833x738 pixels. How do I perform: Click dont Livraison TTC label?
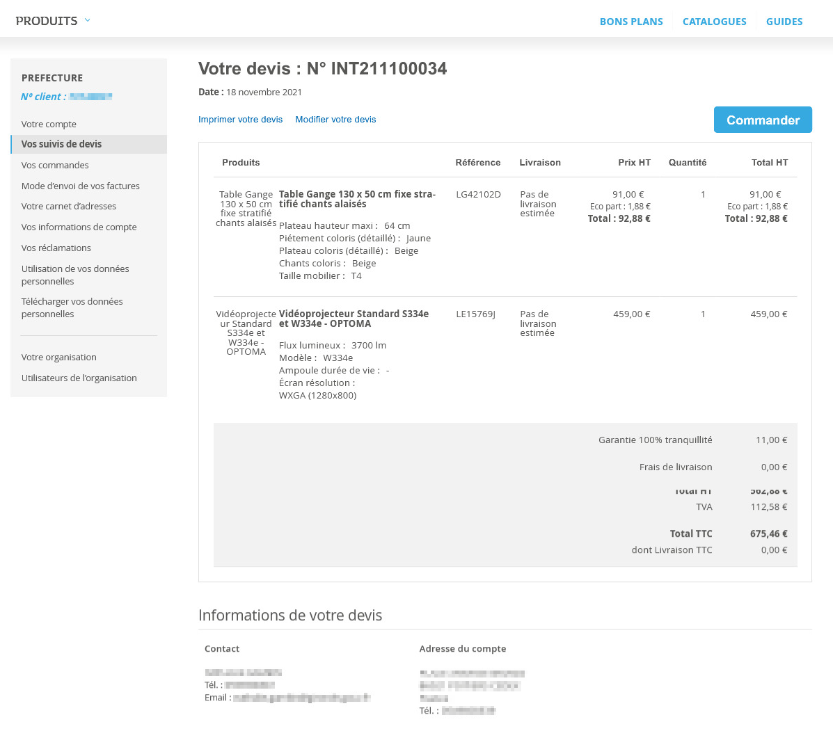click(672, 550)
